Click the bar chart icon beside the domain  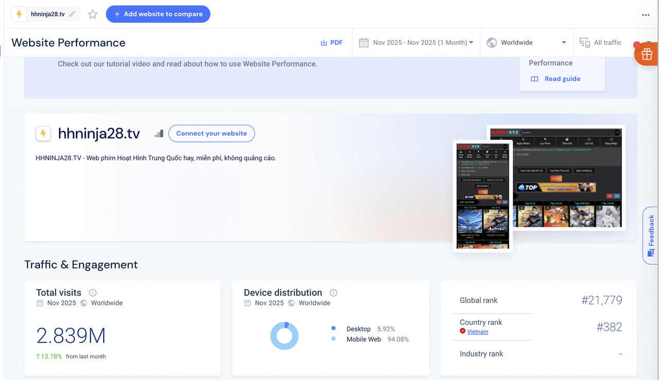click(159, 134)
